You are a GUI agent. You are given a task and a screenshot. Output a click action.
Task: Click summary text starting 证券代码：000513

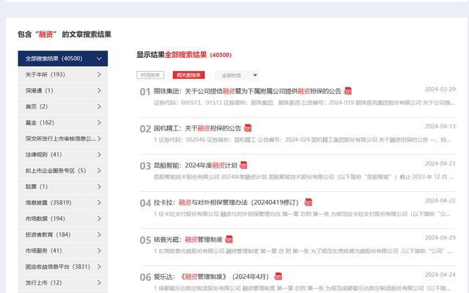coord(304,103)
